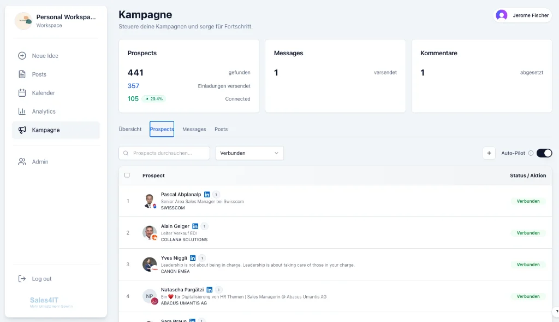Open Jerome Fischer user menu

523,15
